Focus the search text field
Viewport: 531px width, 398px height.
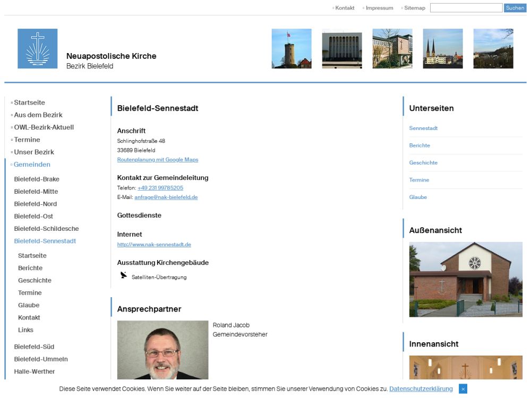pos(466,8)
